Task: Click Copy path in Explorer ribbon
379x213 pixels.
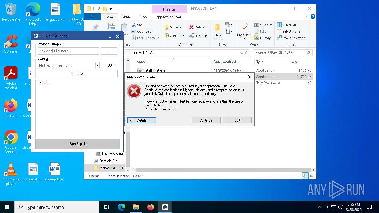Action: (x=142, y=31)
